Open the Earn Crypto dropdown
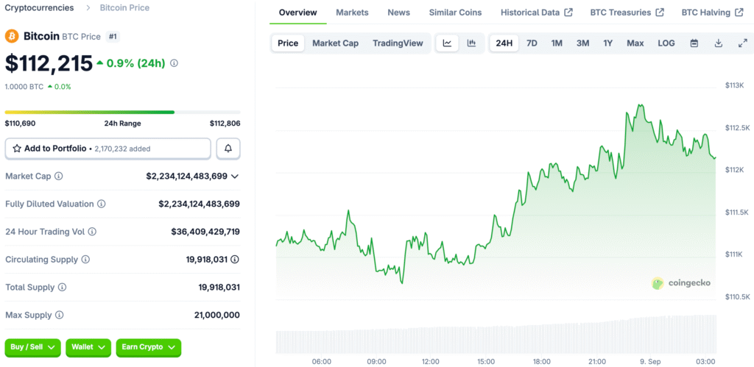Viewport: 754px width, 367px height. point(148,347)
